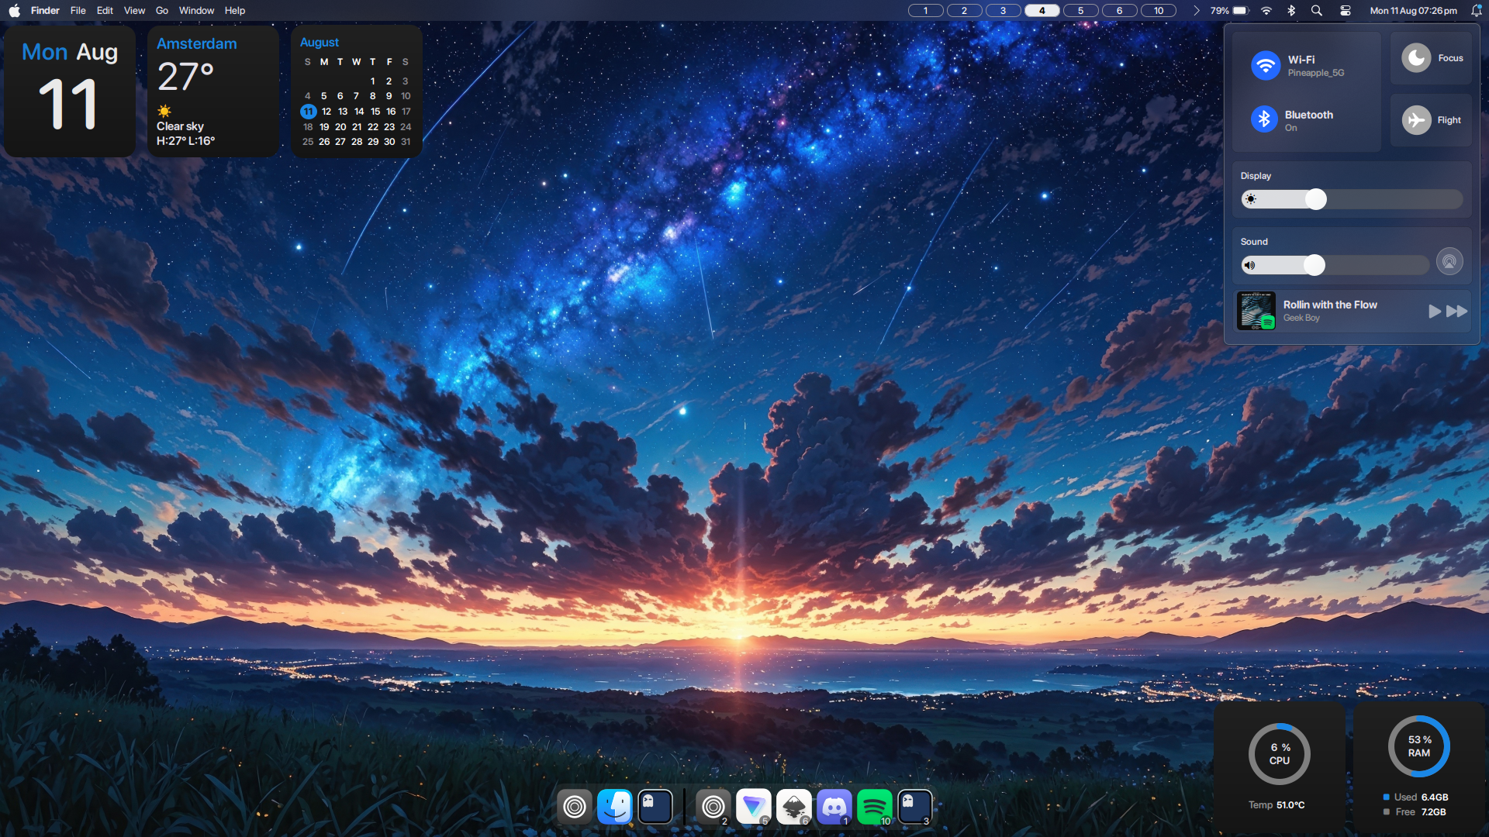Screen dimensions: 1489x837
Task: Open Ghostty terminal with badge 3
Action: (914, 808)
